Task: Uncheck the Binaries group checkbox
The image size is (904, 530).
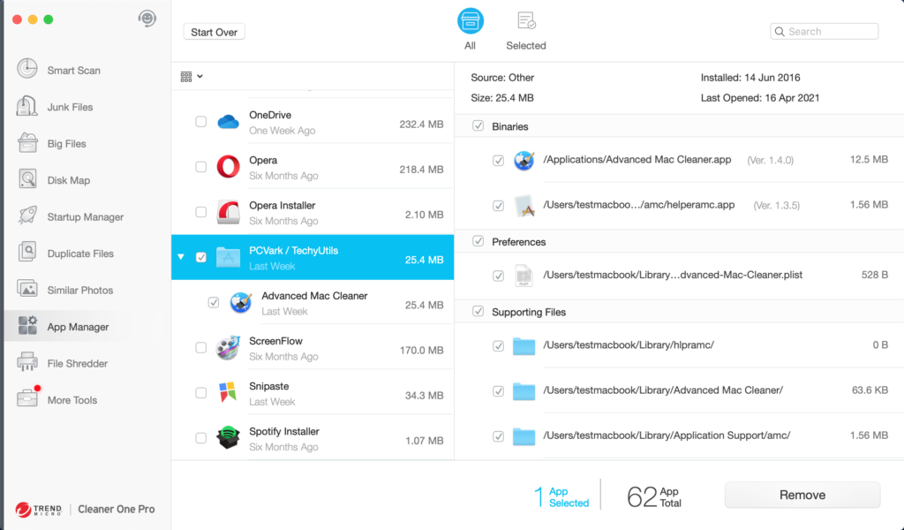Action: pos(478,126)
